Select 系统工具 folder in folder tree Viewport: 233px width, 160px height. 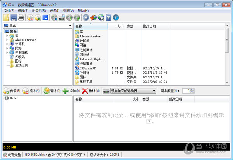click(x=19, y=66)
